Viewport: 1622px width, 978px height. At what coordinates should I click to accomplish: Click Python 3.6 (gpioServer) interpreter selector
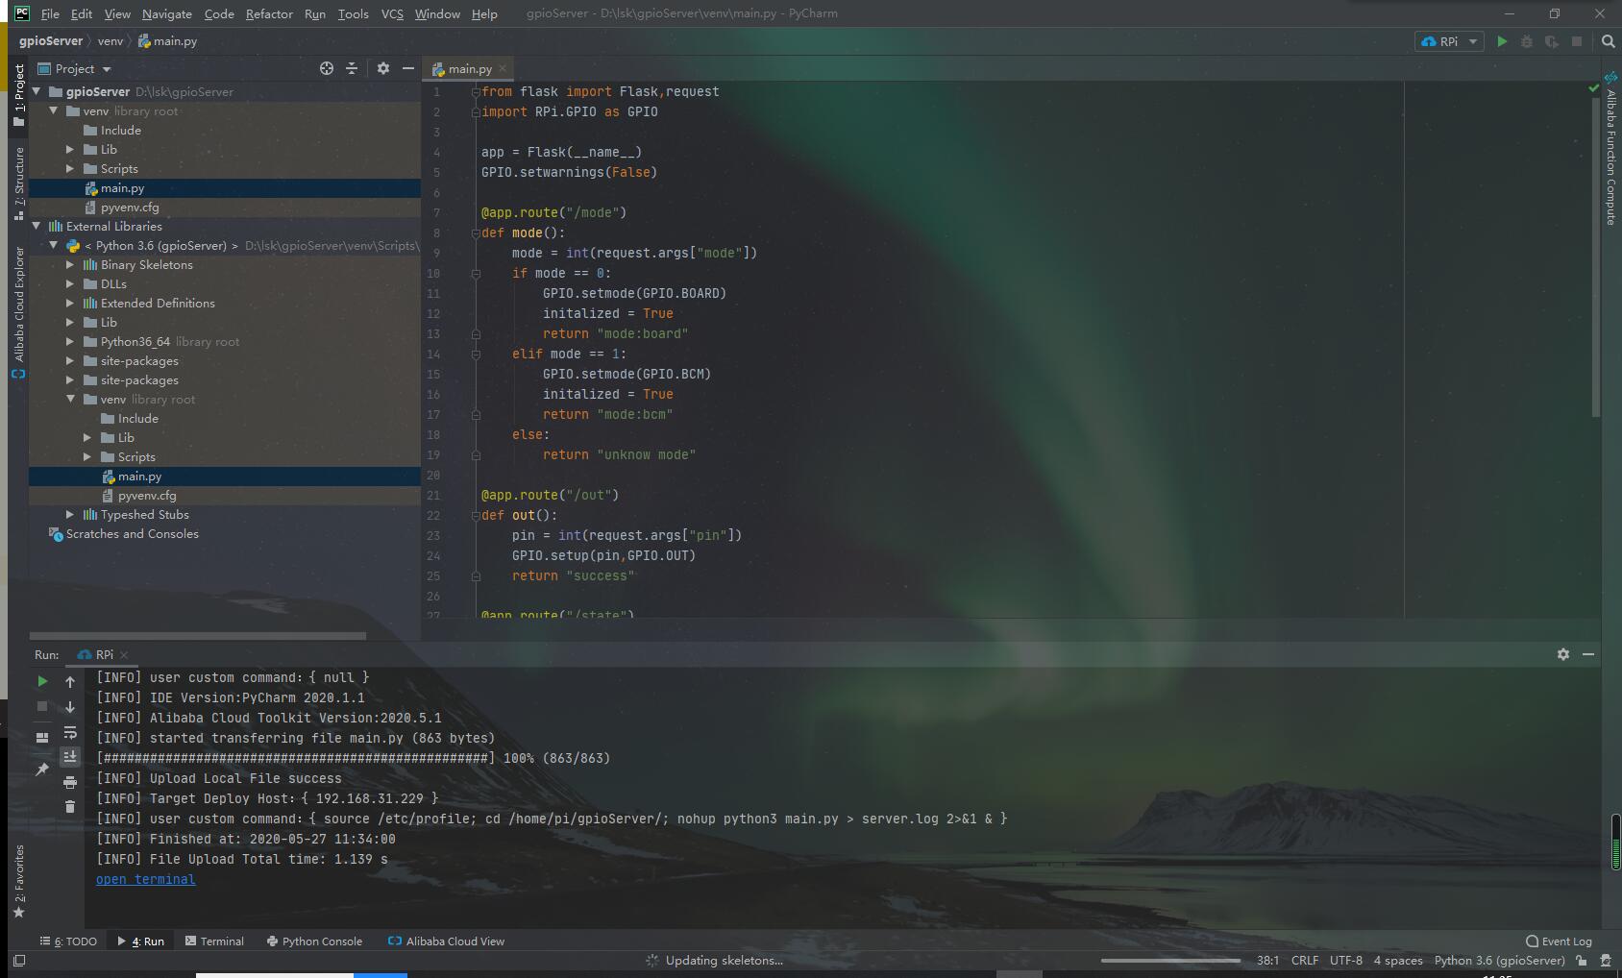tap(1500, 961)
